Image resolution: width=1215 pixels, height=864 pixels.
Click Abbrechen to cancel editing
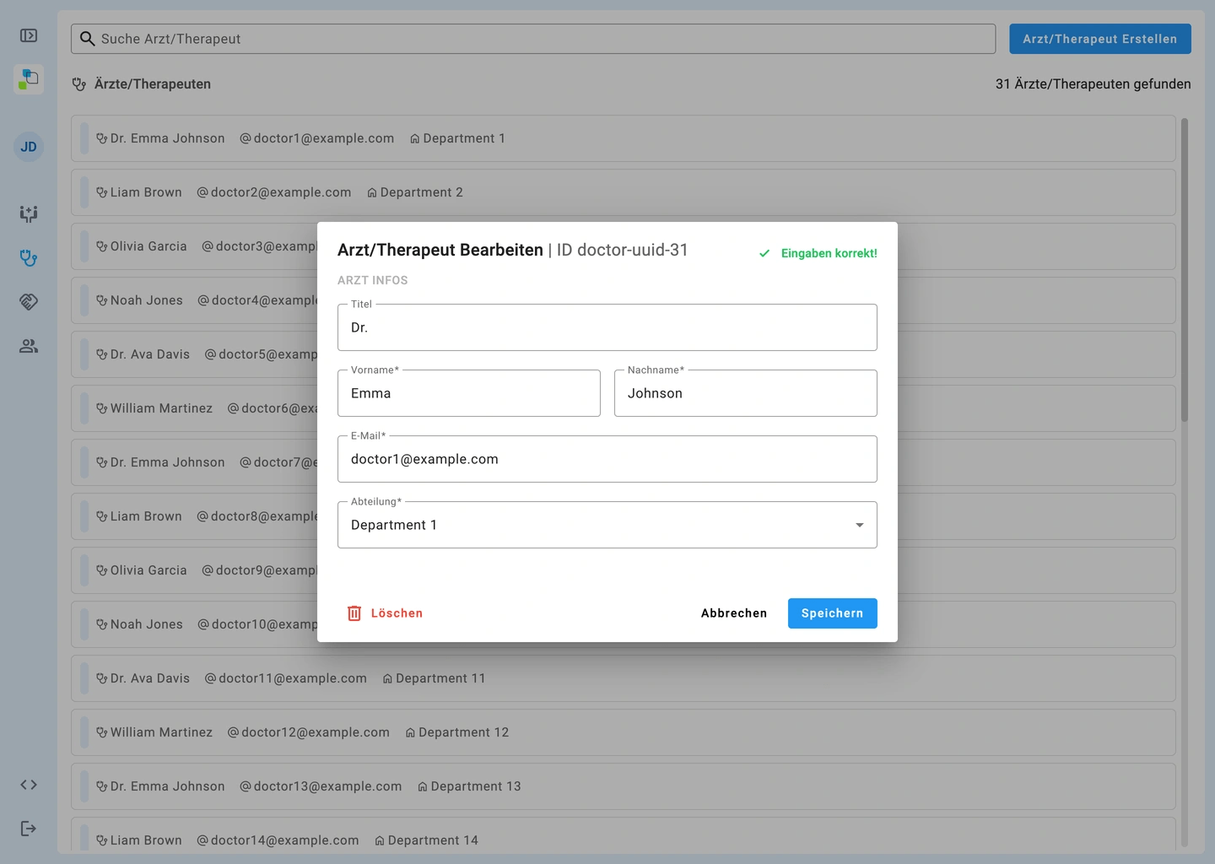[733, 613]
